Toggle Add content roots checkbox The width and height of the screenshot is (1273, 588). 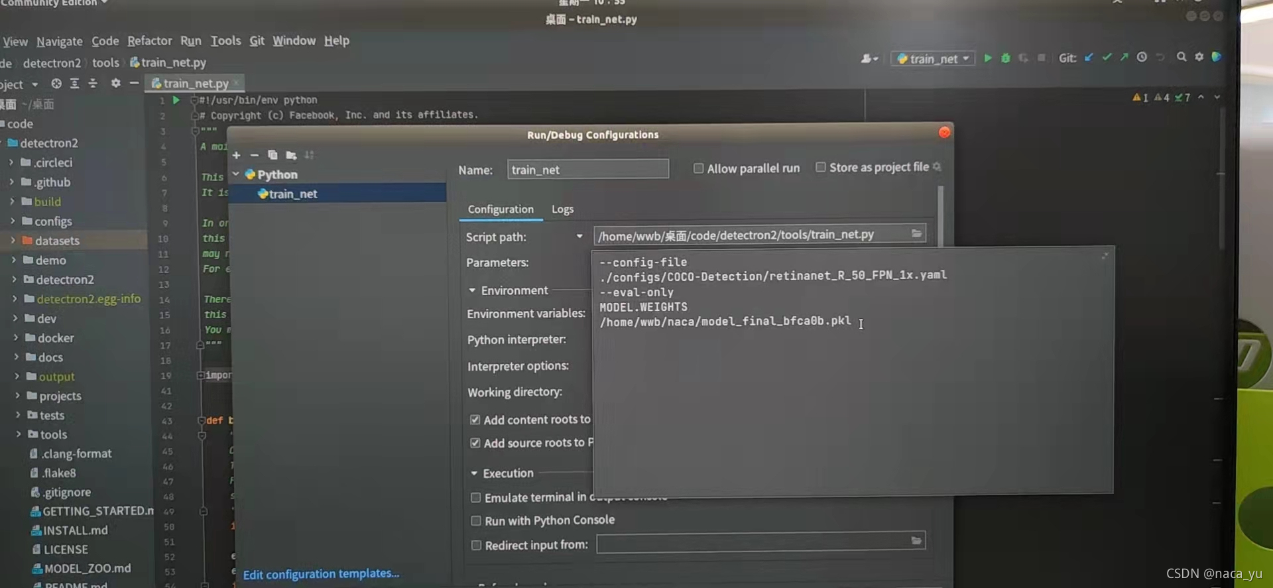[475, 420]
